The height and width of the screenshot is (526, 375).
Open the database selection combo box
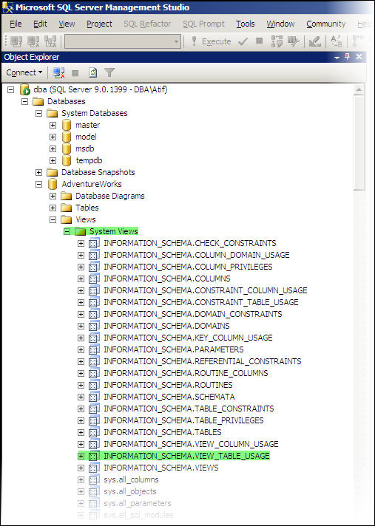coord(123,41)
